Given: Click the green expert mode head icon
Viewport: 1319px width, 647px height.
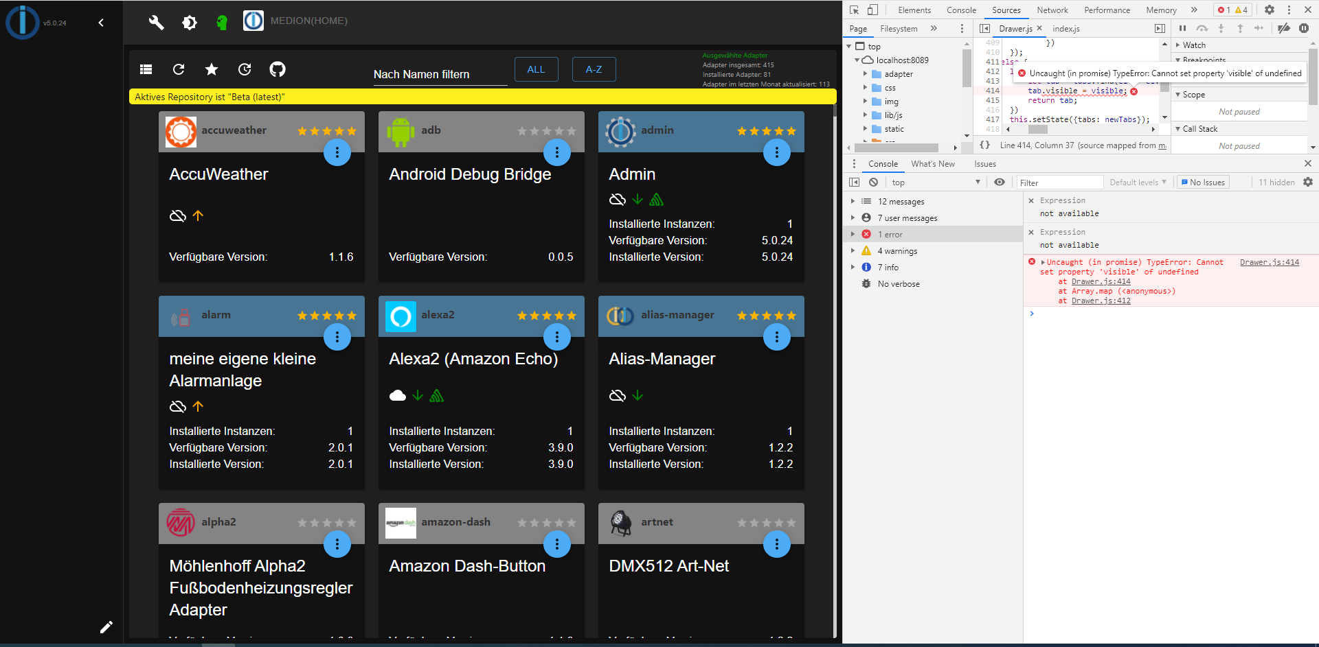Looking at the screenshot, I should [221, 23].
